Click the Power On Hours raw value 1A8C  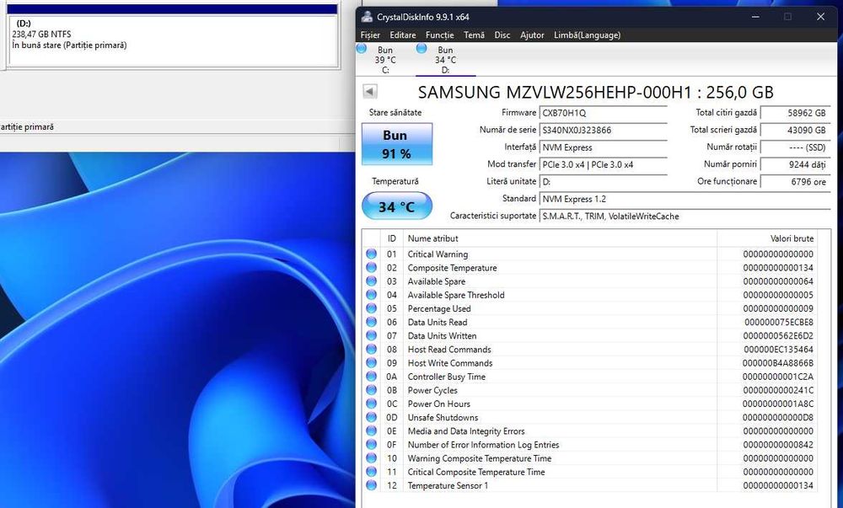pos(777,404)
